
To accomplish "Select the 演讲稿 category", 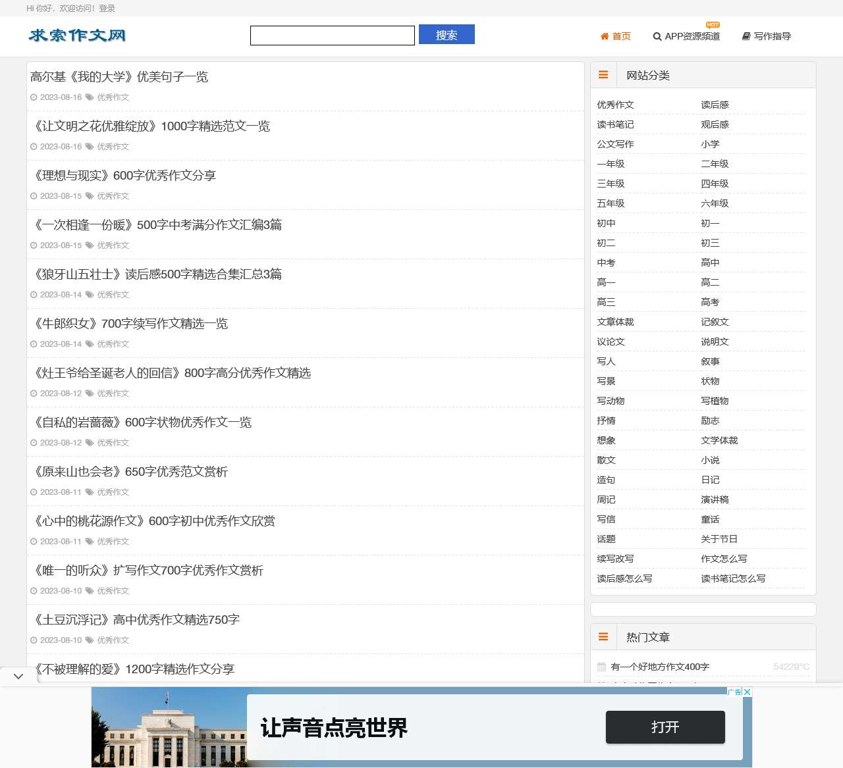I will click(715, 499).
